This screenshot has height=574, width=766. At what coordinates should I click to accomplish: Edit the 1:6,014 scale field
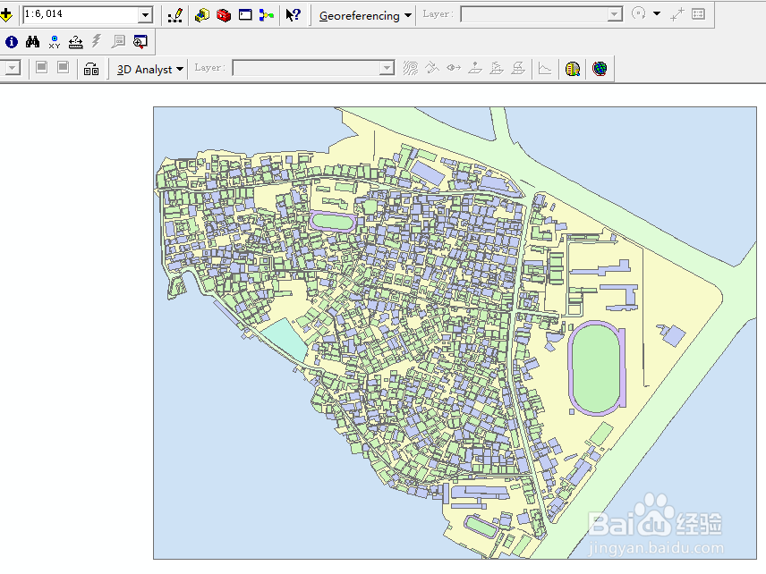[81, 14]
